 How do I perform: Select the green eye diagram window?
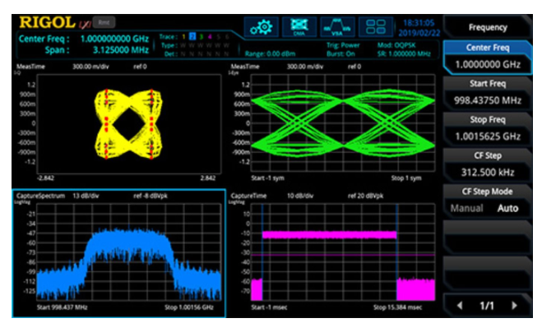(332, 123)
